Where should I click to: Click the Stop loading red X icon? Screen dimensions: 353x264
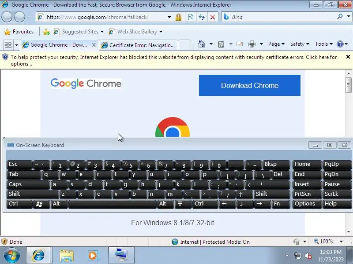(x=213, y=17)
